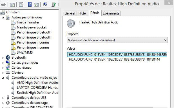Select the Détails tab

95,13
